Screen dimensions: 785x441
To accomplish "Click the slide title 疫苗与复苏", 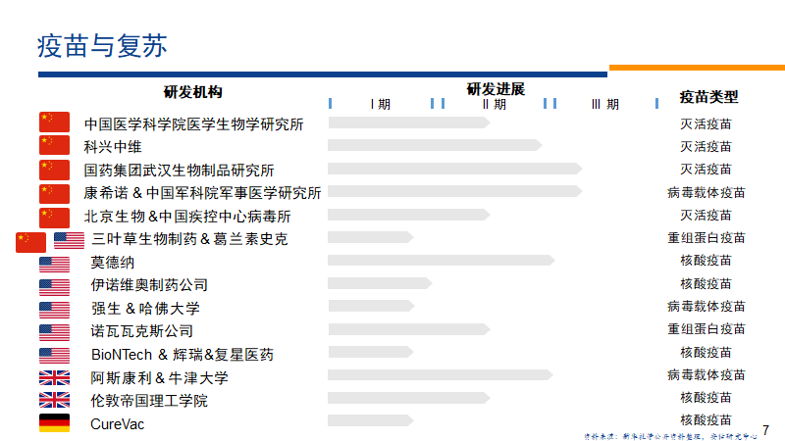I will tap(102, 46).
